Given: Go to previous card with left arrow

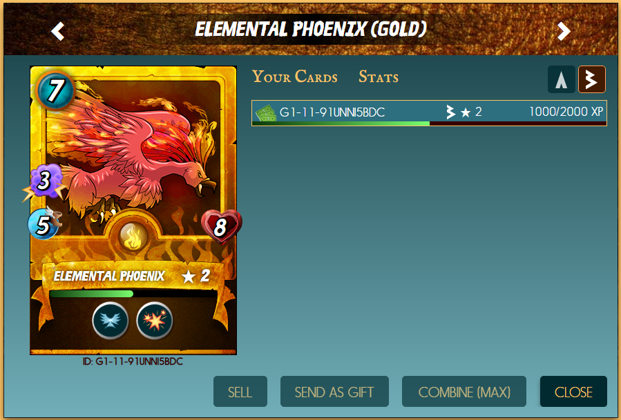Looking at the screenshot, I should tap(58, 31).
